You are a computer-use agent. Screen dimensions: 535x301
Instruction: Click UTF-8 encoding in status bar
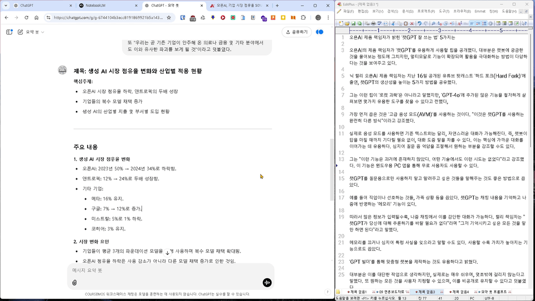coord(489,298)
